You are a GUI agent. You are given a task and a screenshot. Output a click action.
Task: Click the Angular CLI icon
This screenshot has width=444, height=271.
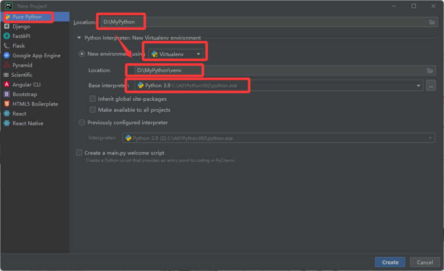(7, 85)
